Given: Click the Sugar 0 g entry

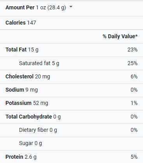Looking at the screenshot, I should pyautogui.click(x=30, y=144).
